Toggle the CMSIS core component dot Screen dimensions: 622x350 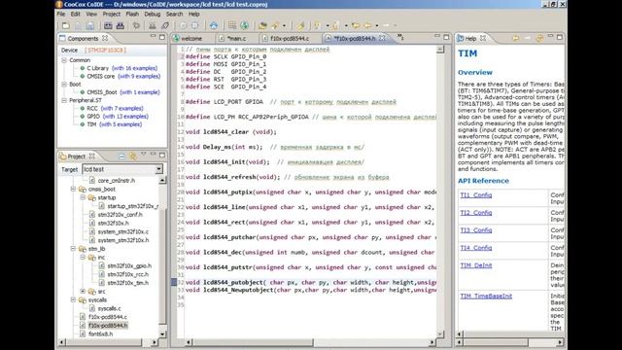coord(83,76)
